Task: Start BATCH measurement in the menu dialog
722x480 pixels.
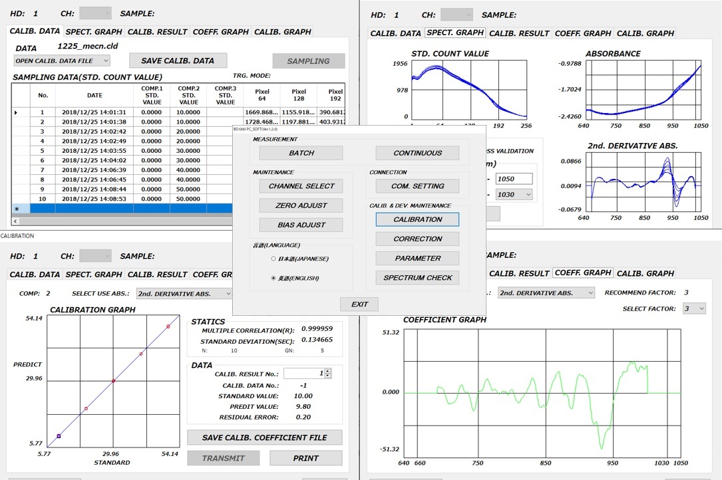Action: point(301,153)
